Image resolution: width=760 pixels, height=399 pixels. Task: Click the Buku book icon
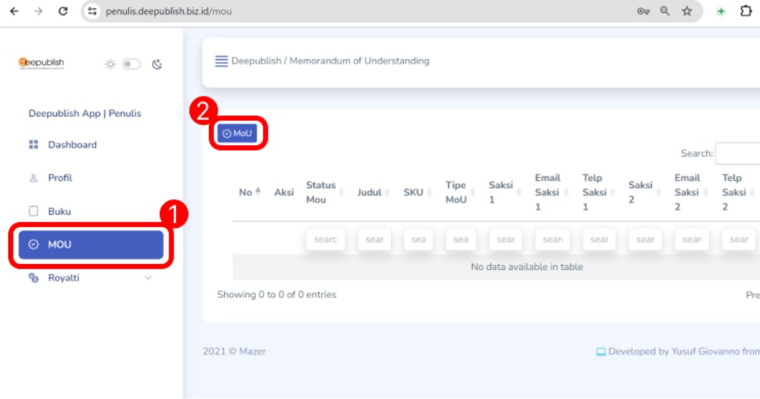(x=34, y=212)
